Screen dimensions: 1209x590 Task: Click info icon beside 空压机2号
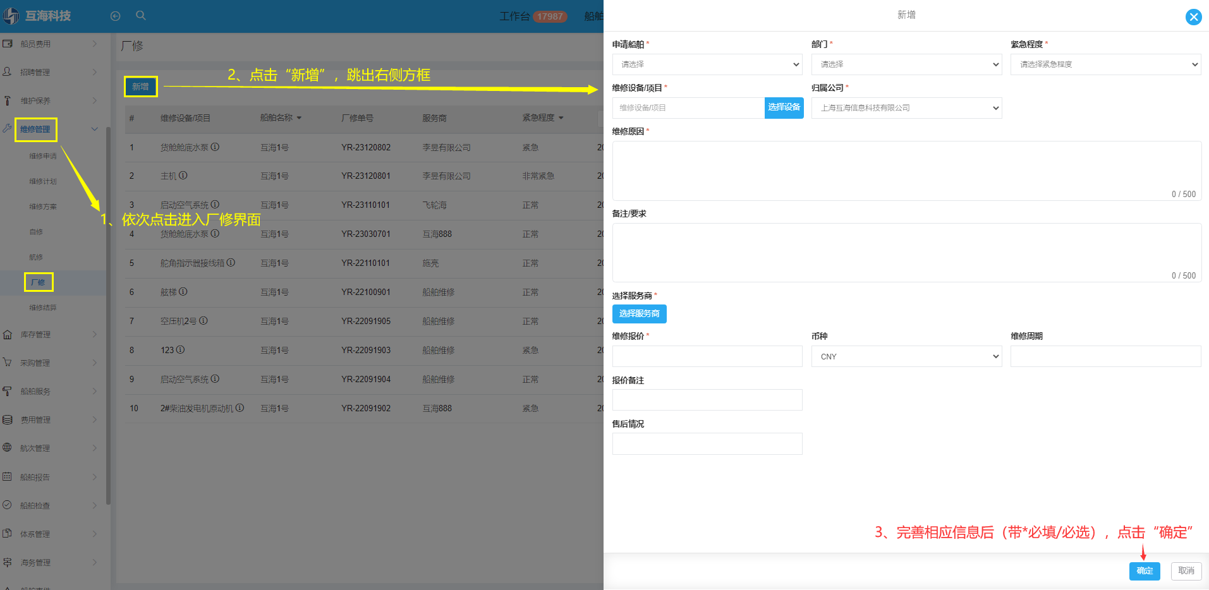tap(204, 321)
